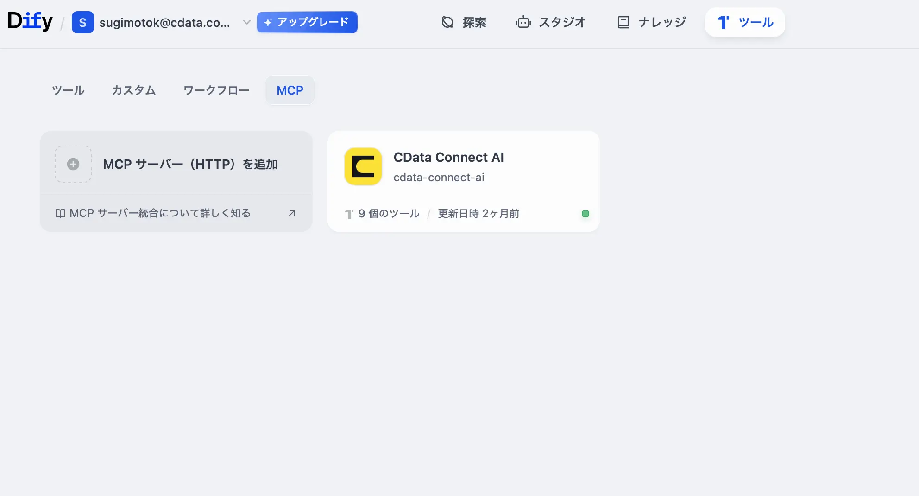This screenshot has height=496, width=919.
Task: Click the green status indicator dot
Action: (x=585, y=214)
